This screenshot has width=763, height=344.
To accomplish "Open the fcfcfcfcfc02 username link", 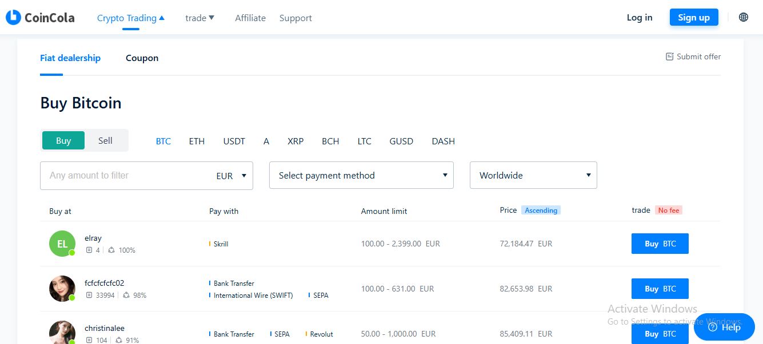I will point(104,283).
